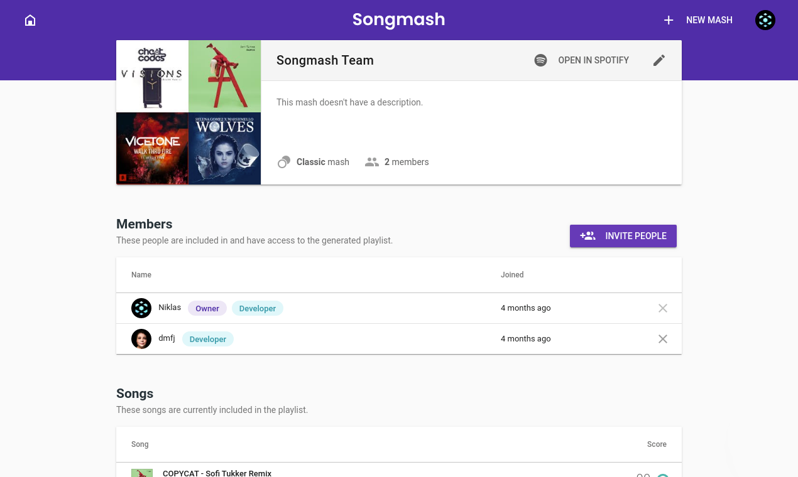Screen dimensions: 798x477
Task: Open the playlist via Open in Spotify
Action: click(593, 60)
